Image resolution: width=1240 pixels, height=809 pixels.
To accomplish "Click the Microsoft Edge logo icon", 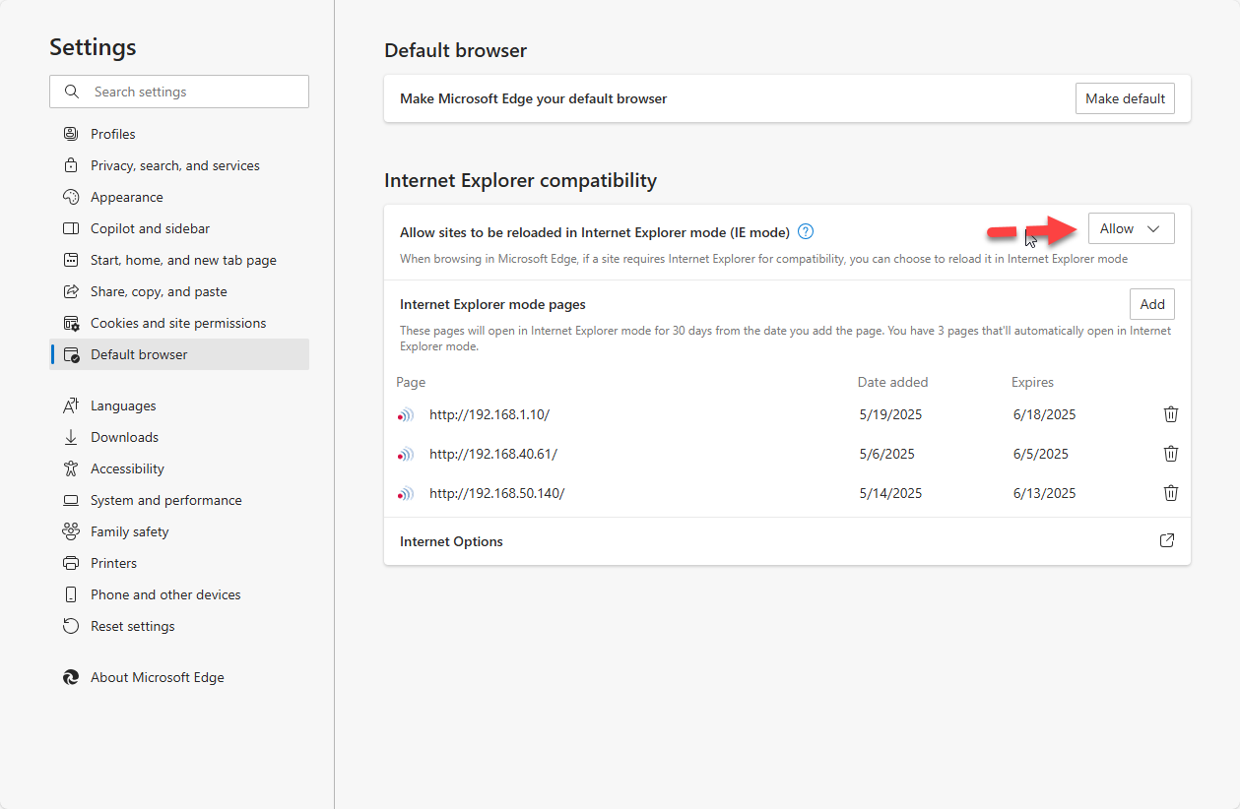I will coord(71,677).
